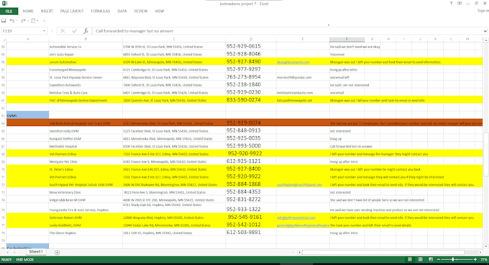Click horizontal scrollbar right arrow
The height and width of the screenshot is (265, 489).
click(x=480, y=252)
